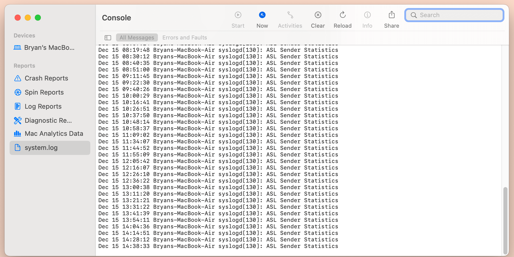The image size is (514, 257).
Task: Clear the log with Clear icon
Action: coord(318,15)
